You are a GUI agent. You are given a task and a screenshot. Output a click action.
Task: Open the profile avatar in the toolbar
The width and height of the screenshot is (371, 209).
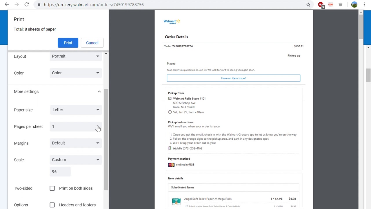[354, 5]
